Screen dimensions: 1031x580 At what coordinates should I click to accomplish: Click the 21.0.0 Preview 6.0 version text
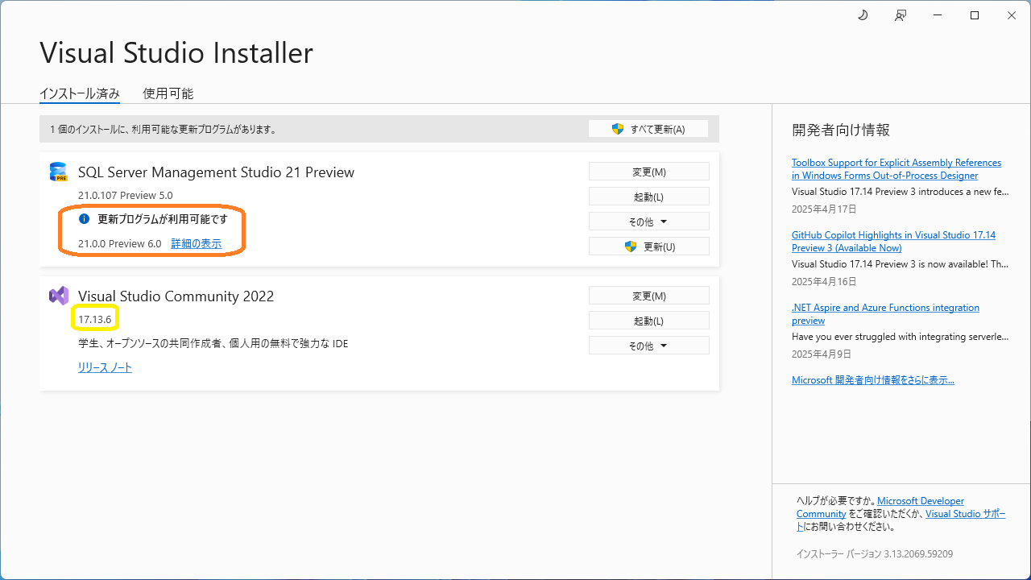pos(120,243)
